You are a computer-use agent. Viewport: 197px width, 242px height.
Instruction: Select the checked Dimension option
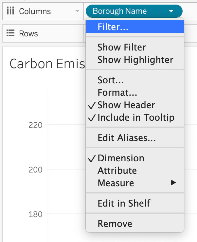tap(121, 158)
